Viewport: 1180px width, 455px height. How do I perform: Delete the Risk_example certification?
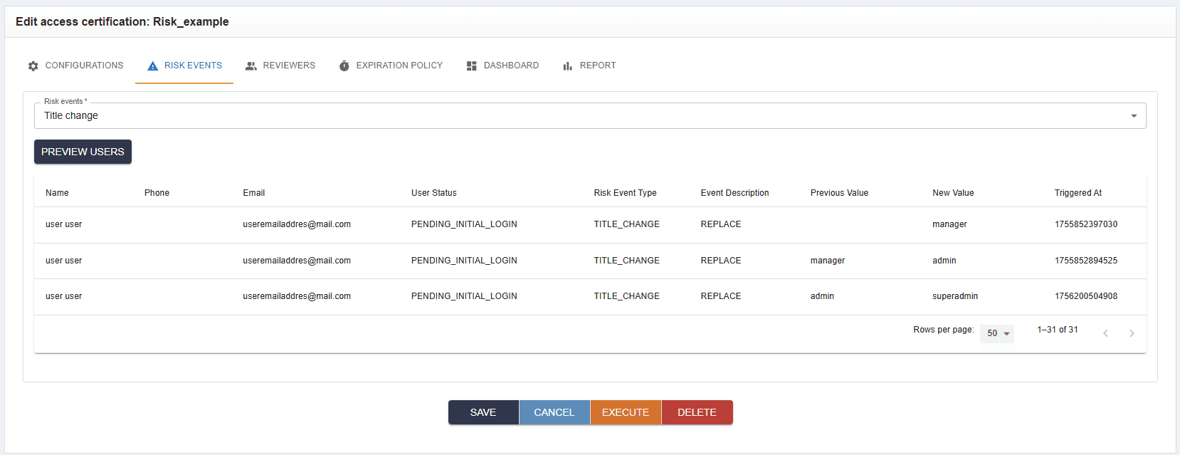(697, 412)
